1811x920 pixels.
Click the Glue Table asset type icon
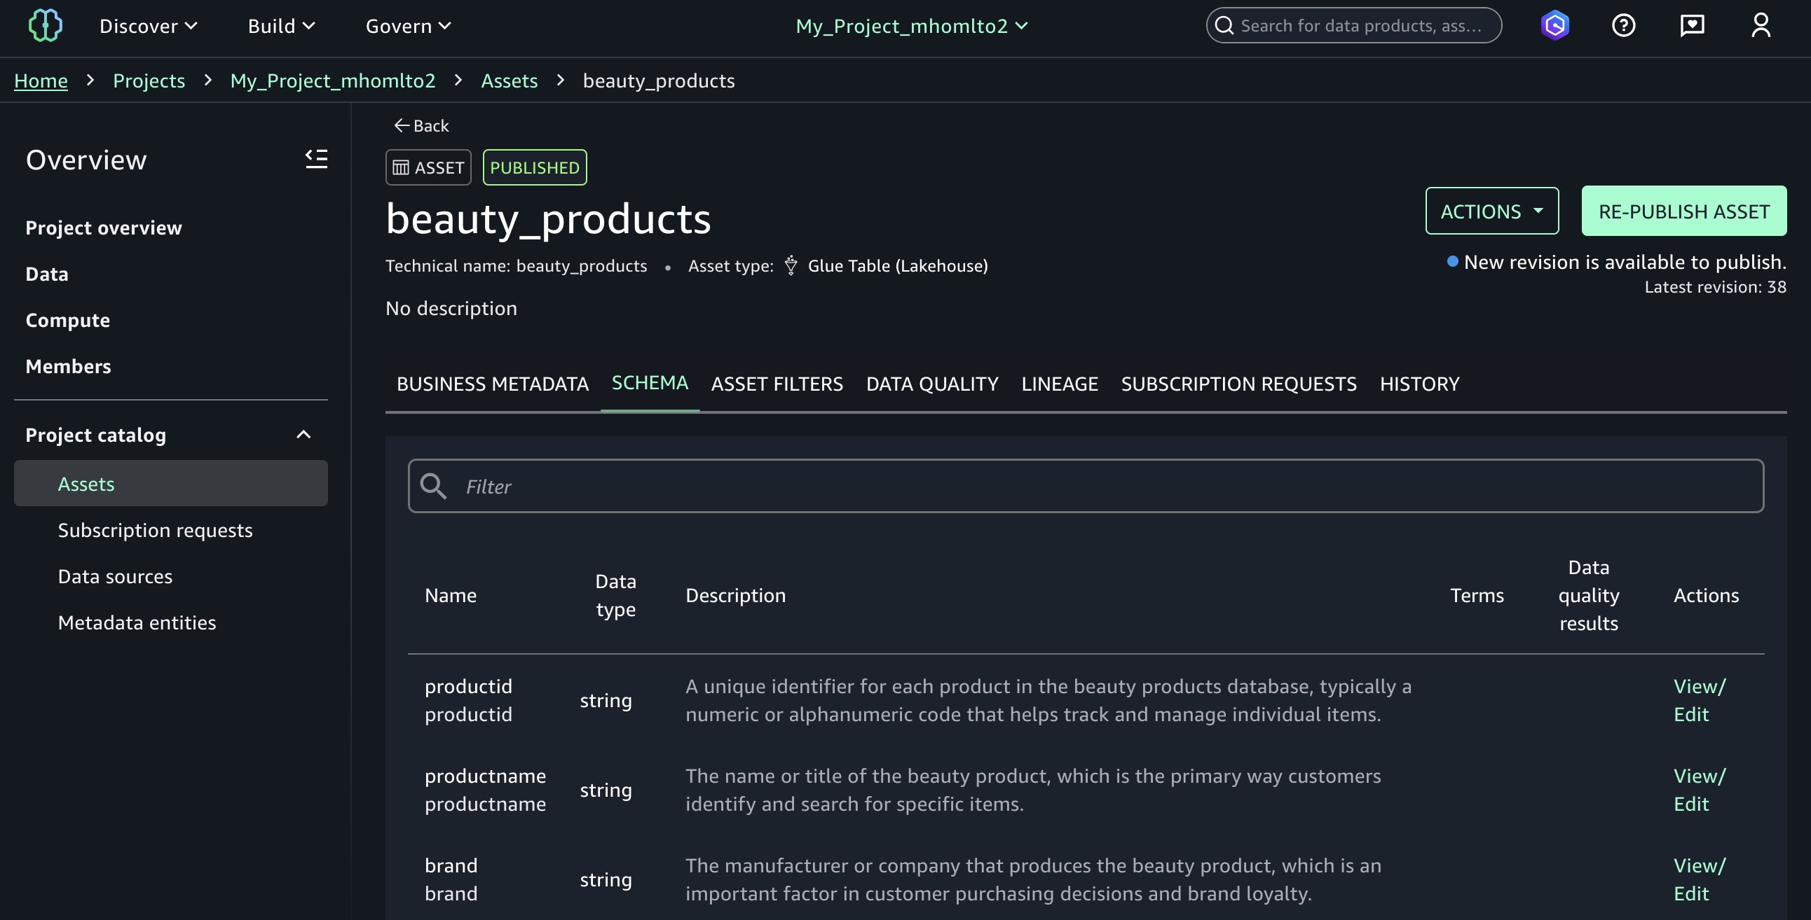791,265
